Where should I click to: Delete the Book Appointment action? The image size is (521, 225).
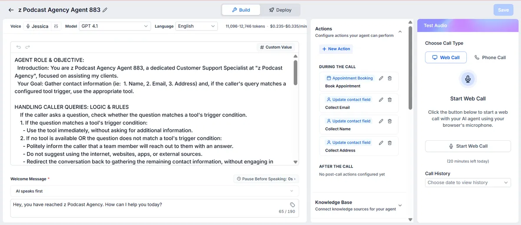pyautogui.click(x=389, y=78)
